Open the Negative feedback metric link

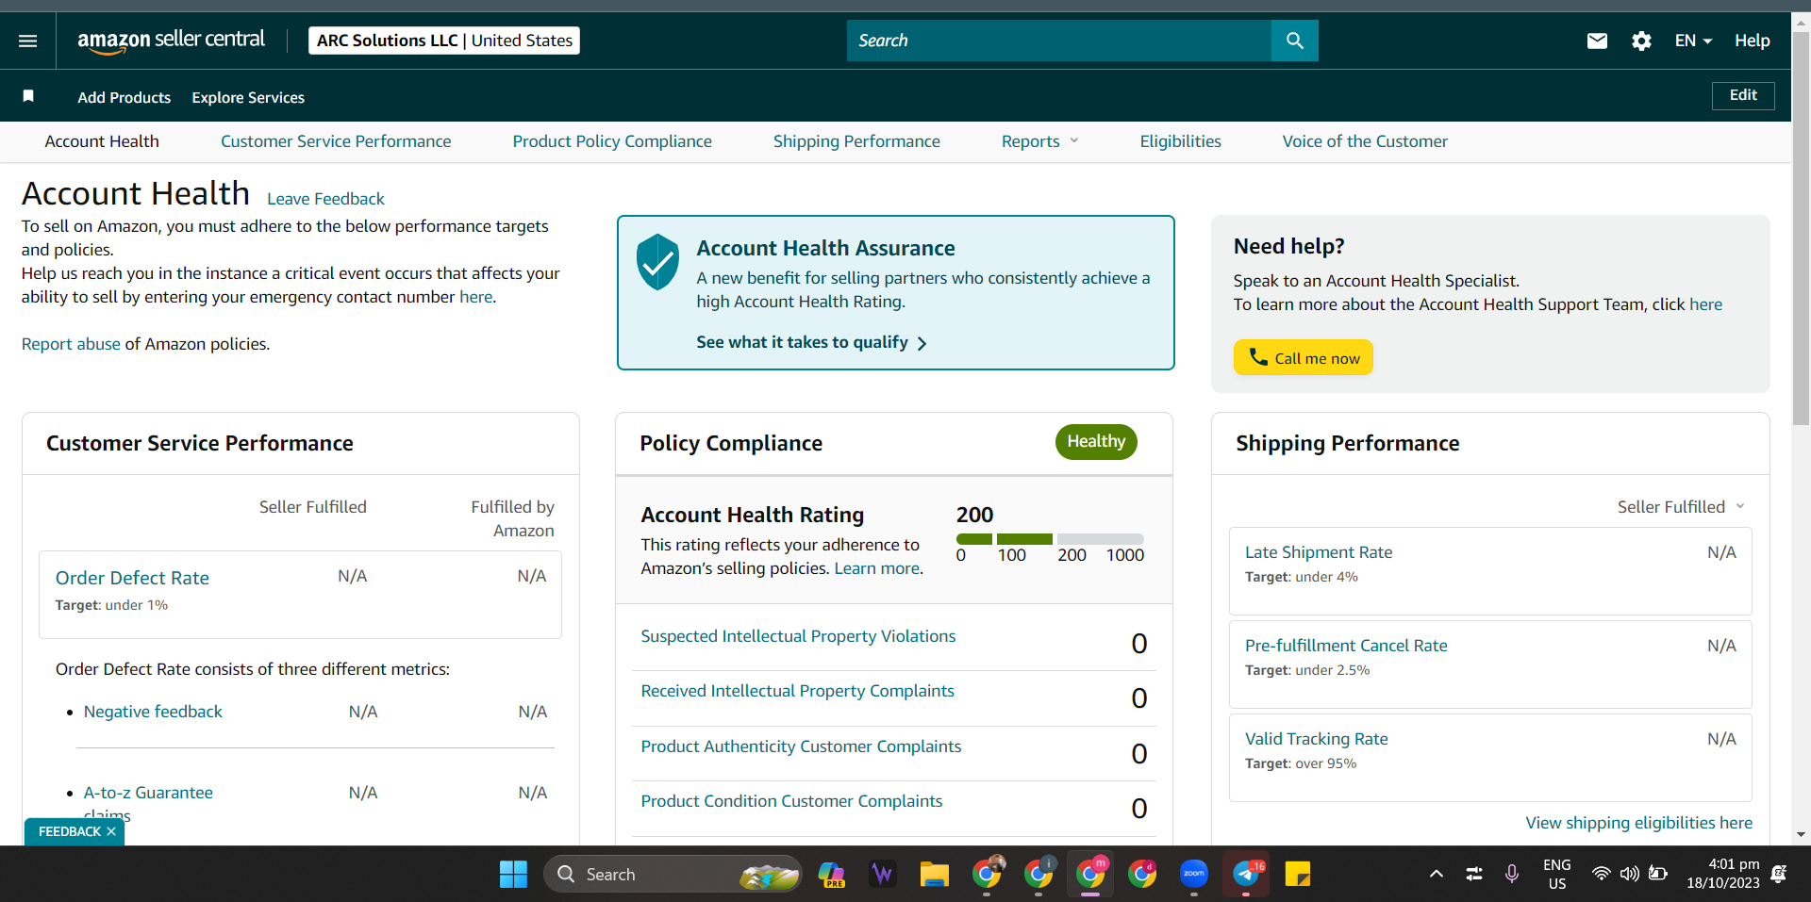[153, 712]
